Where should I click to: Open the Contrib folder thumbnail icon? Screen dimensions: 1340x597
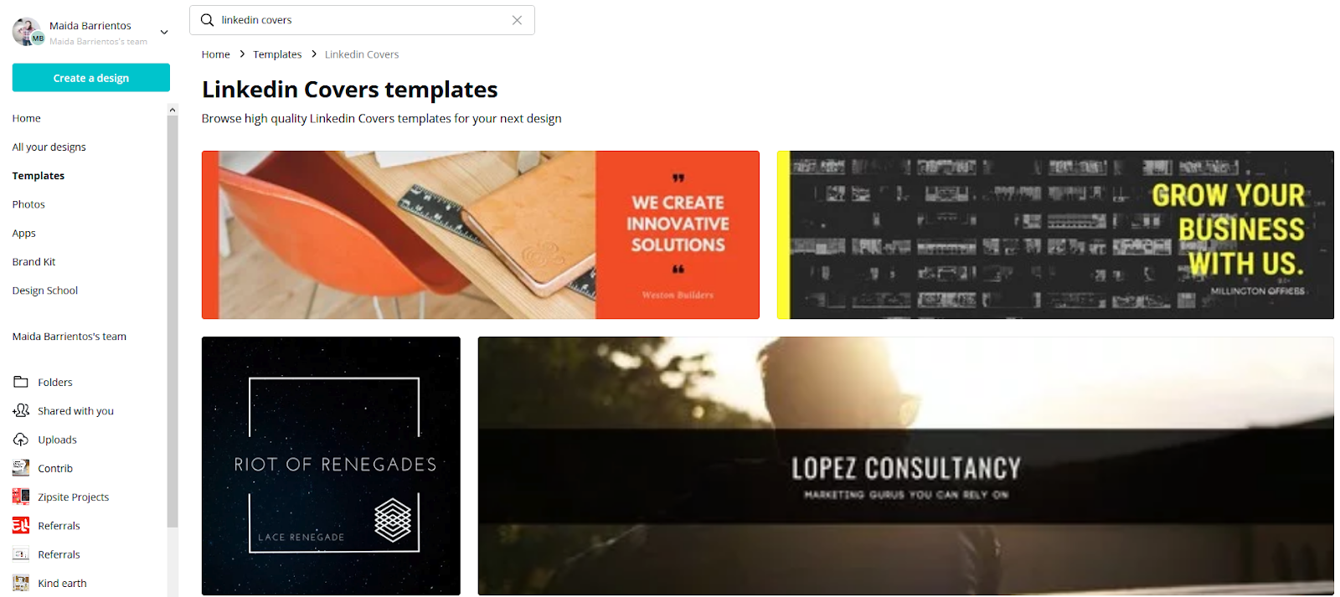tap(21, 468)
